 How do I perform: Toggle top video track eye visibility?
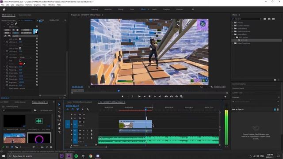84,115
